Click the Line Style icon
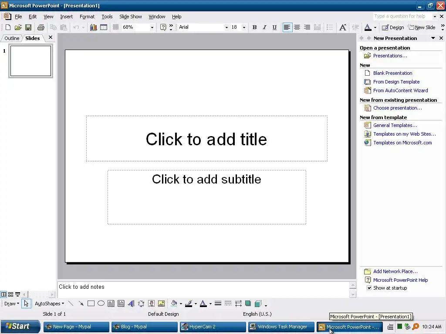The height and width of the screenshot is (334, 446). 218,304
